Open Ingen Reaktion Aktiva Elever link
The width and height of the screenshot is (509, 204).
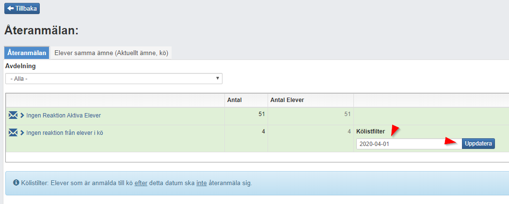[x=64, y=115]
